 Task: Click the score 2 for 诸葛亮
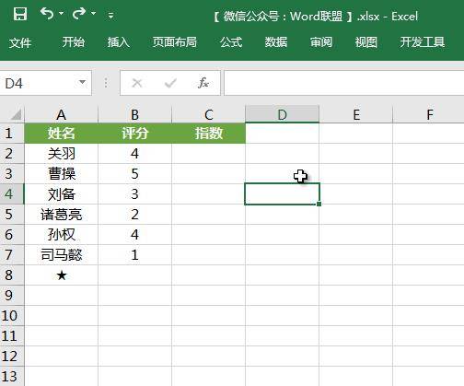tap(134, 215)
